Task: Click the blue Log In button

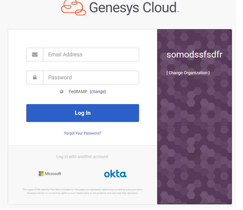Action: (x=83, y=113)
